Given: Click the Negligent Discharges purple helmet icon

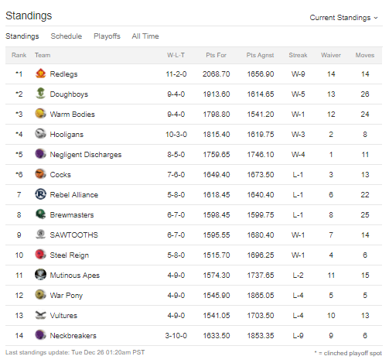Looking at the screenshot, I should [40, 154].
